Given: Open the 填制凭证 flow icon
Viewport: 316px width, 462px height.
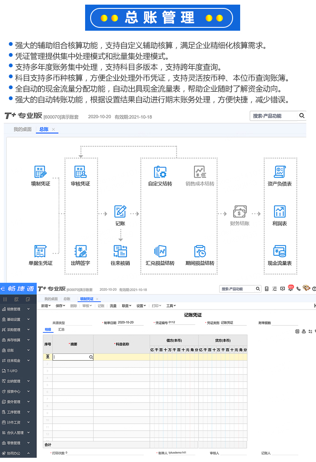Looking at the screenshot, I should click(x=40, y=172).
